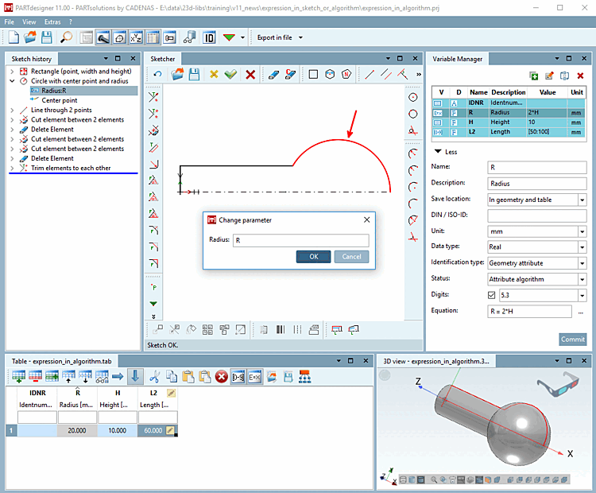Click the green checkmark in Sketcher toolbar
This screenshot has width=596, height=493.
pyautogui.click(x=230, y=75)
